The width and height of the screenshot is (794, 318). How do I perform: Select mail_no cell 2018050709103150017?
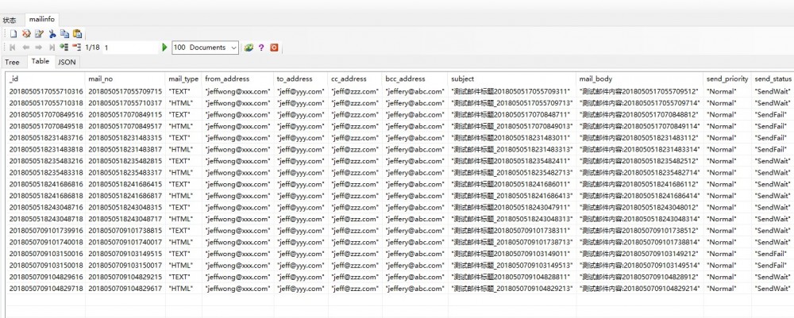[125, 266]
